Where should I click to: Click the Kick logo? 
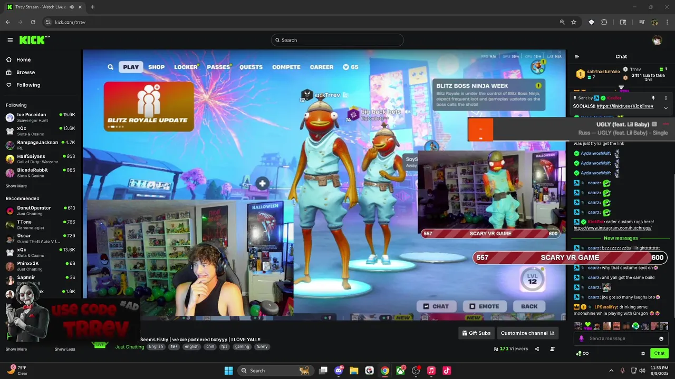click(34, 40)
